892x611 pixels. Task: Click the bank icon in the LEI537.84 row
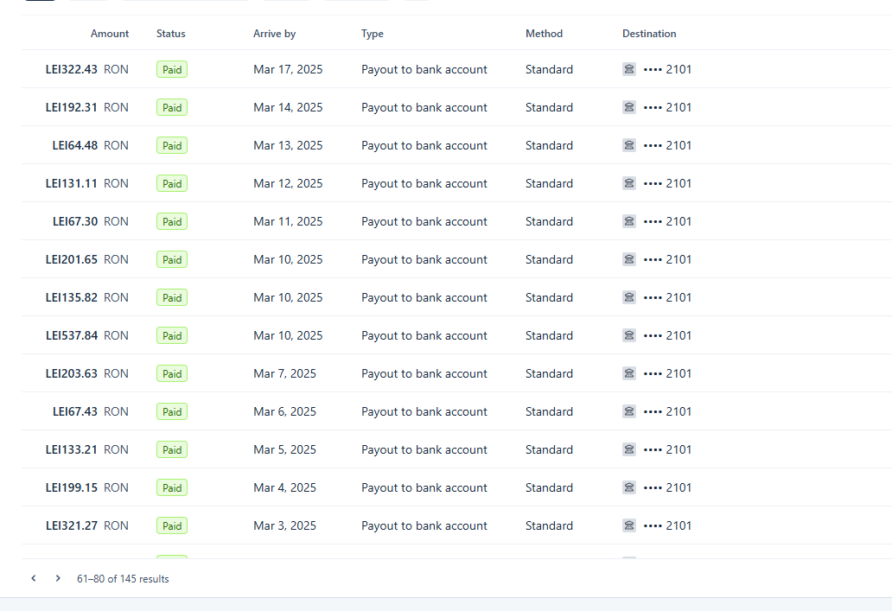coord(628,335)
